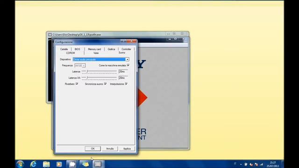Apply settings with the Applica button

pos(127,148)
